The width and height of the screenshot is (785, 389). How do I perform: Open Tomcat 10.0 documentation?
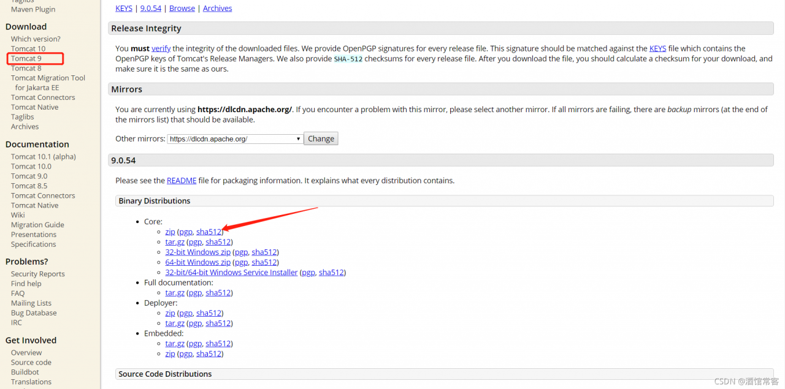tap(31, 167)
